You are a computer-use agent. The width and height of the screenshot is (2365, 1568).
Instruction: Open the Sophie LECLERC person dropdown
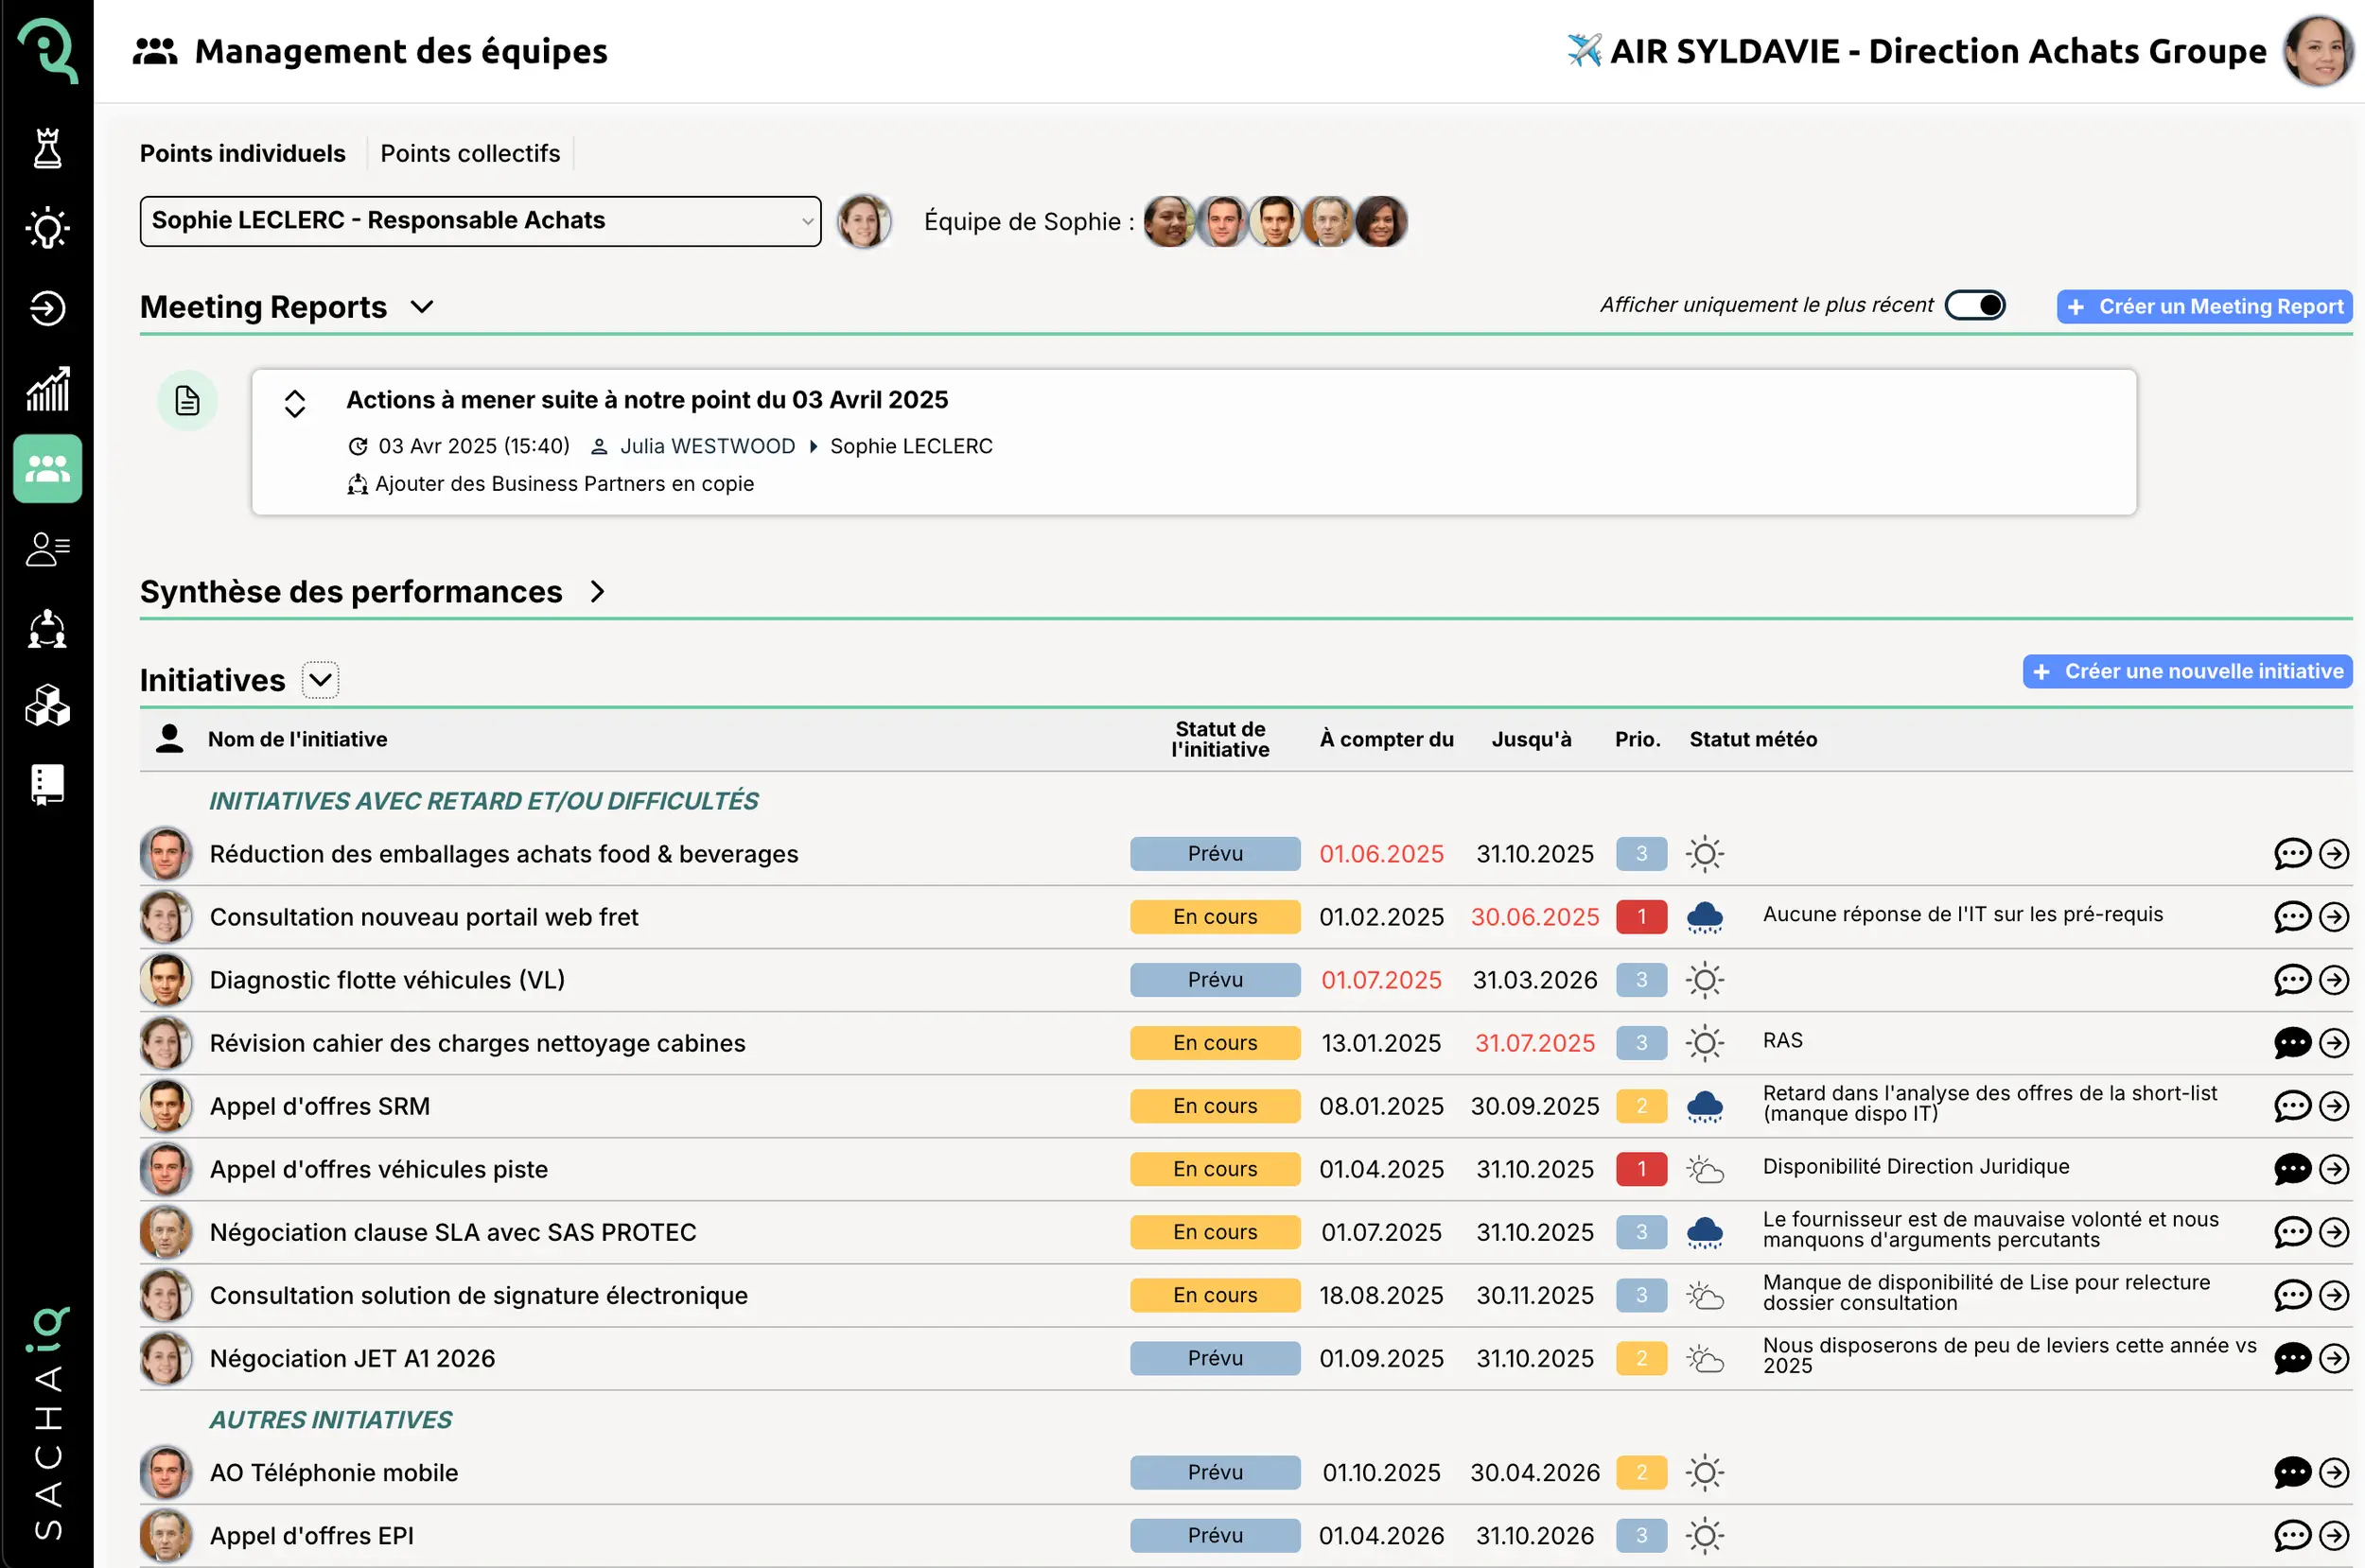480,221
